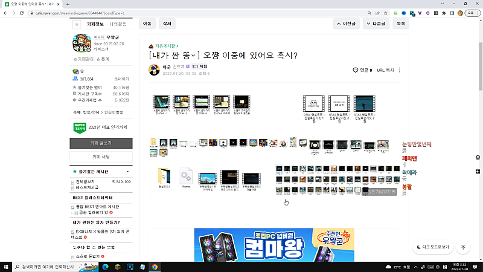Click the scroll-to-top arrow button
Screen dimensions: 483x272
tap(463, 247)
